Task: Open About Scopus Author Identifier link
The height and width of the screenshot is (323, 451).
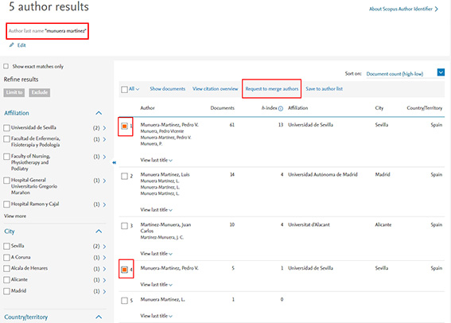Action: tap(401, 10)
